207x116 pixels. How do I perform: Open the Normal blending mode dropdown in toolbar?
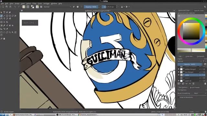[57, 7]
